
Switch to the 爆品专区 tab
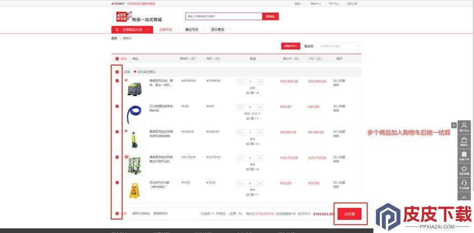192,30
